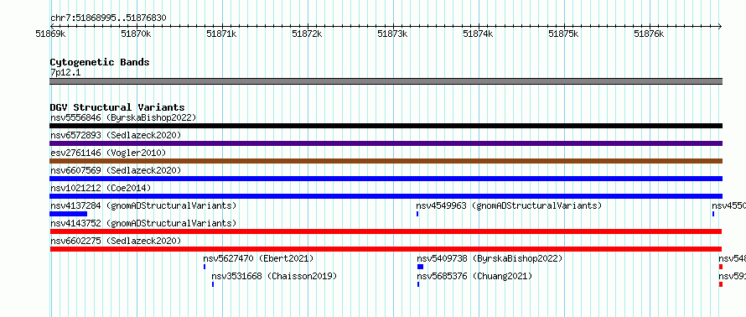Open nsv5685376 (Chuang2021) label
The image size is (746, 317).
pos(474,276)
